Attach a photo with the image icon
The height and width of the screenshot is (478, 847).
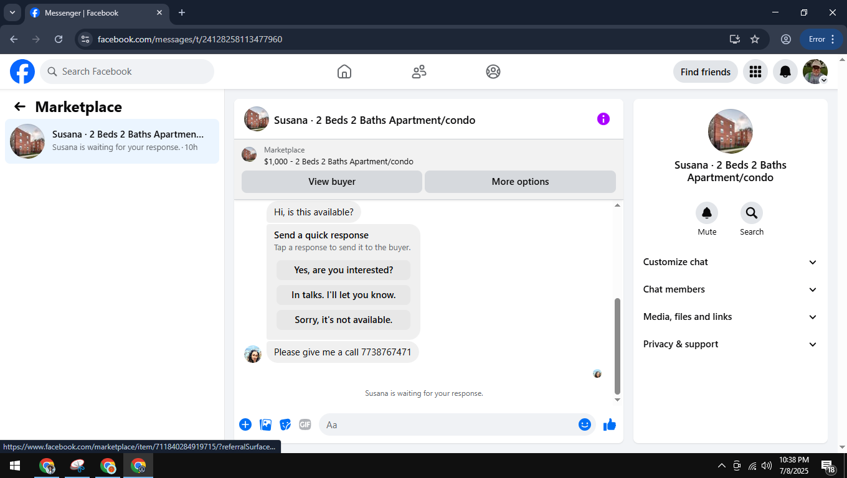click(266, 424)
